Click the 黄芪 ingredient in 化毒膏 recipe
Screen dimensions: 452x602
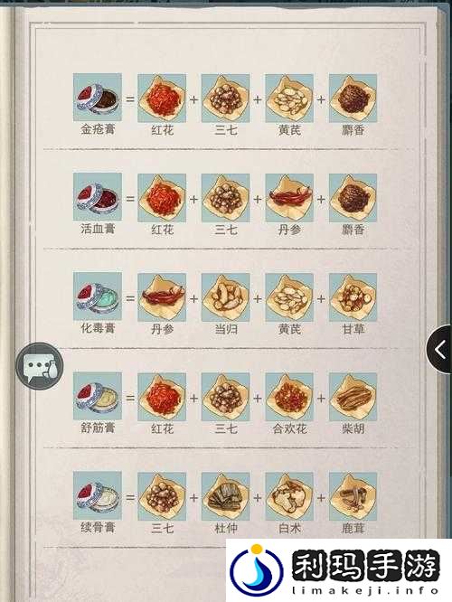[289, 296]
